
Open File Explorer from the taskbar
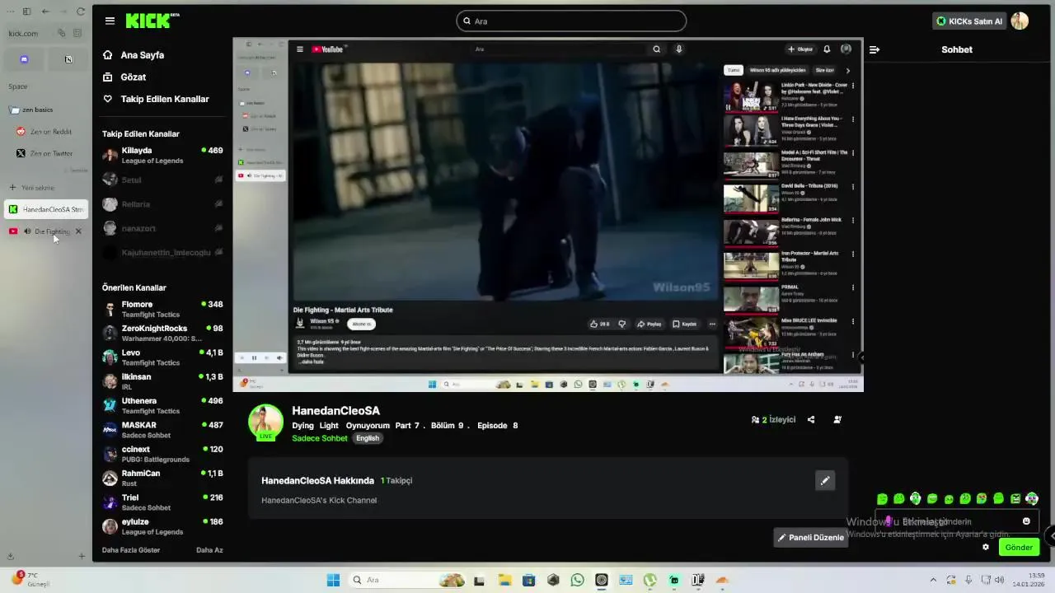click(504, 580)
